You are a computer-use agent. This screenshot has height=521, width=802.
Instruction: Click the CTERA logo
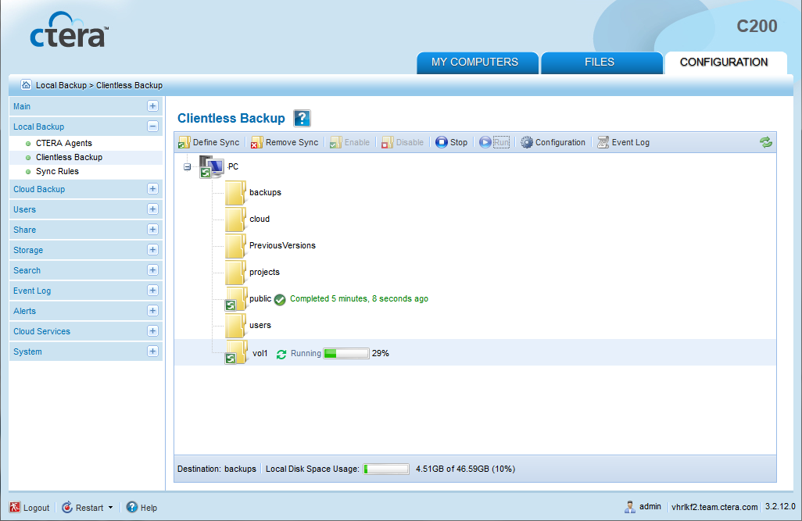click(69, 30)
